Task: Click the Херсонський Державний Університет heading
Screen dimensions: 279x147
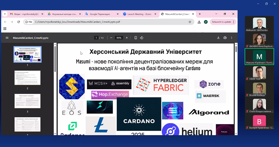Action: point(146,52)
